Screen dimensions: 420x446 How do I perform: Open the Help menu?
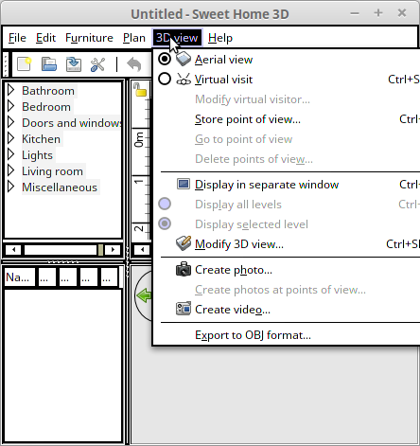coord(220,38)
